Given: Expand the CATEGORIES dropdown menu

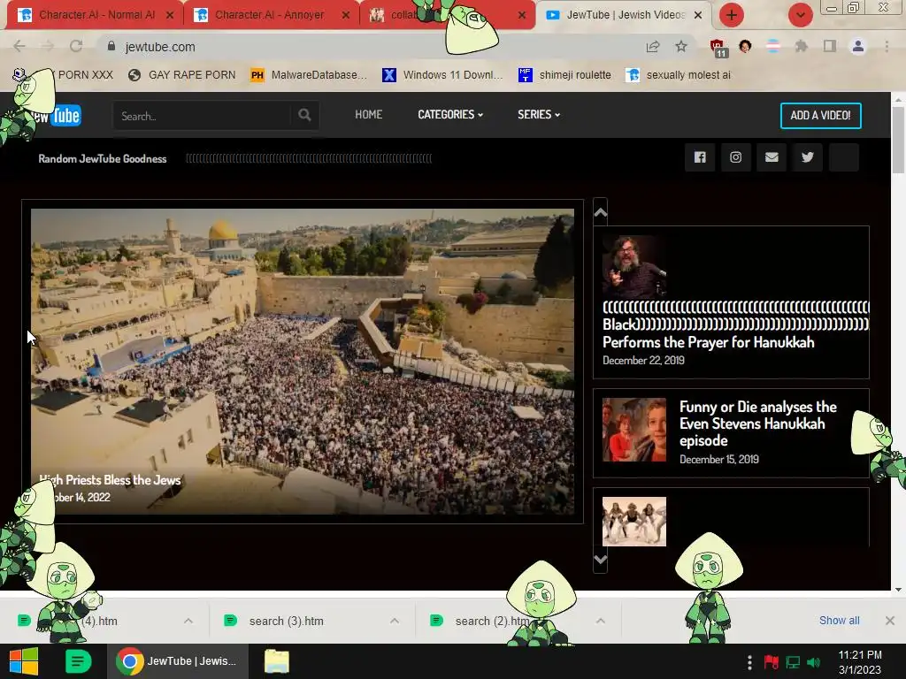Looking at the screenshot, I should point(450,114).
